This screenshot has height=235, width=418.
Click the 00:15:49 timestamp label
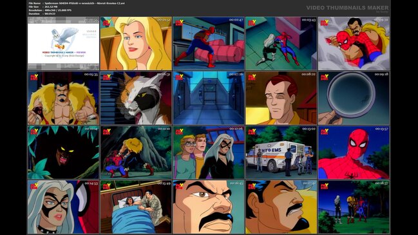click(164, 183)
